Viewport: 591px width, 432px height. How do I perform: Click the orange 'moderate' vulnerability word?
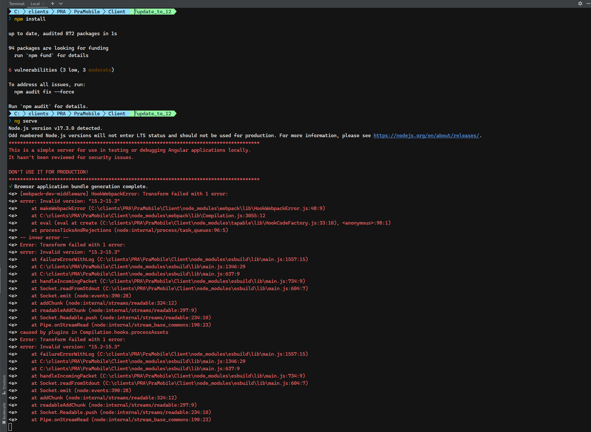[99, 70]
